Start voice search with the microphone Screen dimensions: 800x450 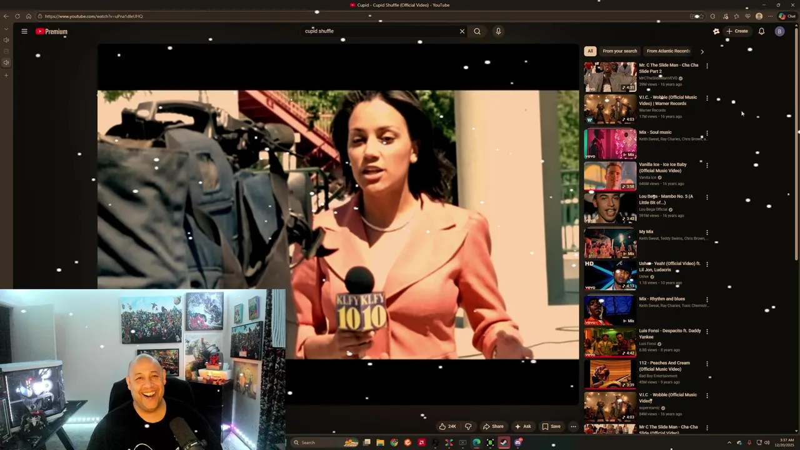click(498, 31)
